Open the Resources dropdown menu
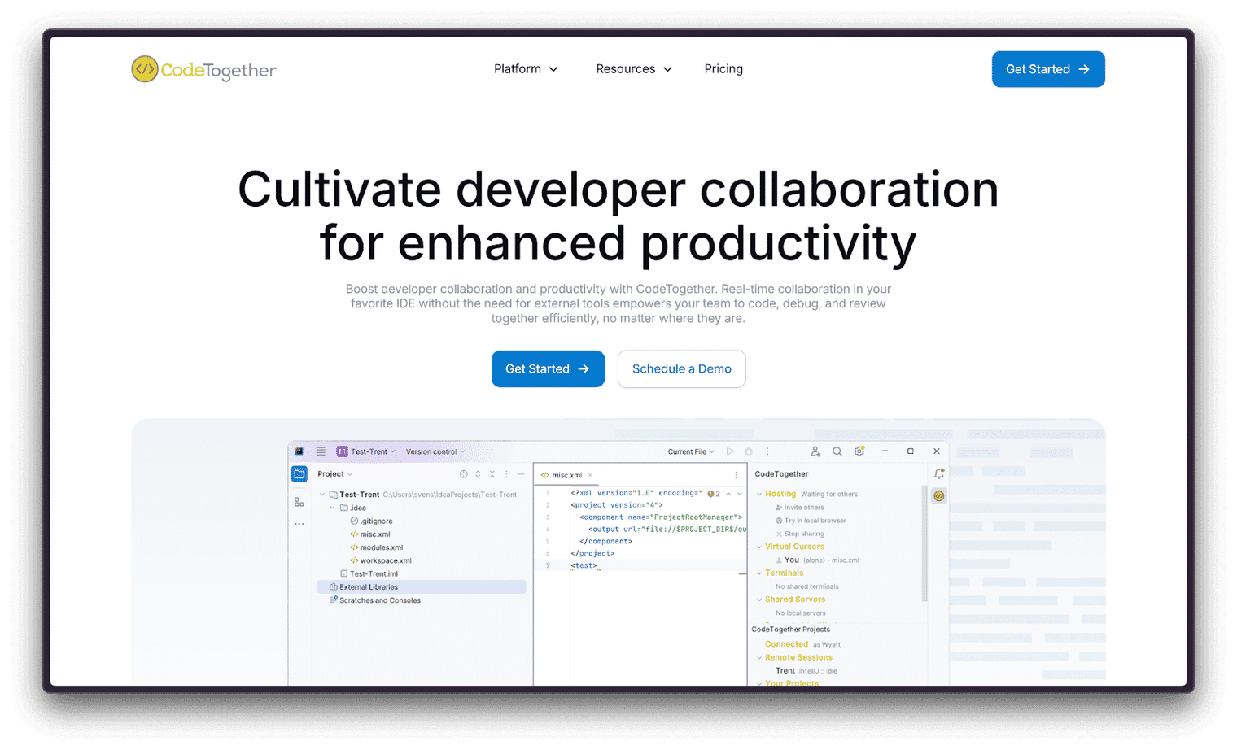The height and width of the screenshot is (750, 1237). click(634, 69)
